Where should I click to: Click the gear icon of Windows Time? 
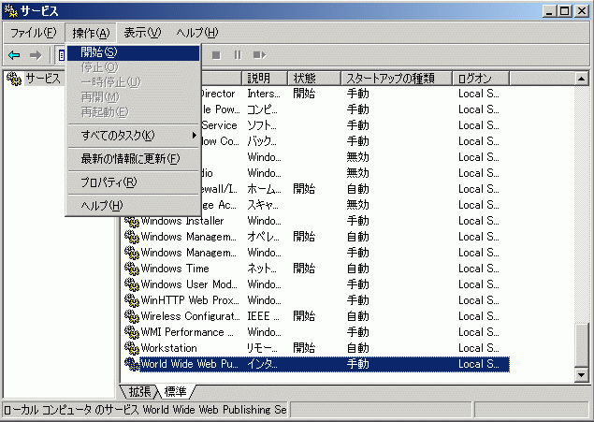point(132,269)
